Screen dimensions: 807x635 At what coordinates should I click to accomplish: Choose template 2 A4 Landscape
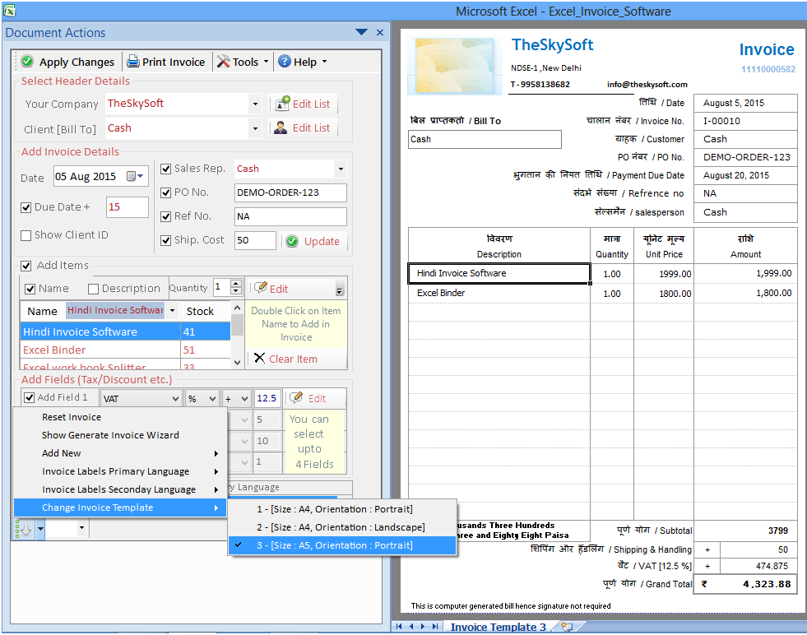click(342, 527)
